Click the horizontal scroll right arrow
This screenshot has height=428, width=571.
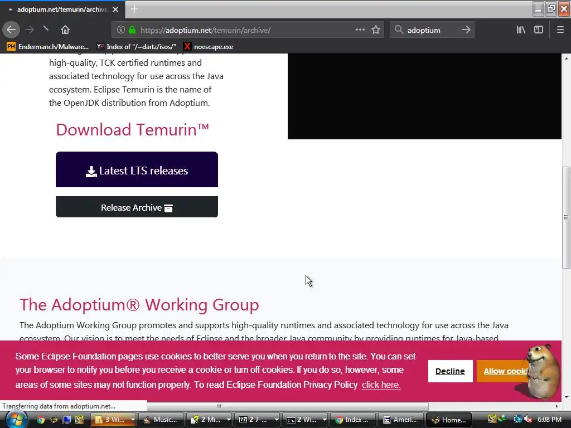[x=557, y=406]
